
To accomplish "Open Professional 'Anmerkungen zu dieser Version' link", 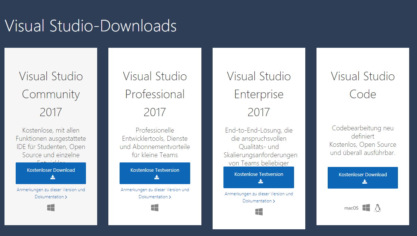I will click(x=155, y=193).
